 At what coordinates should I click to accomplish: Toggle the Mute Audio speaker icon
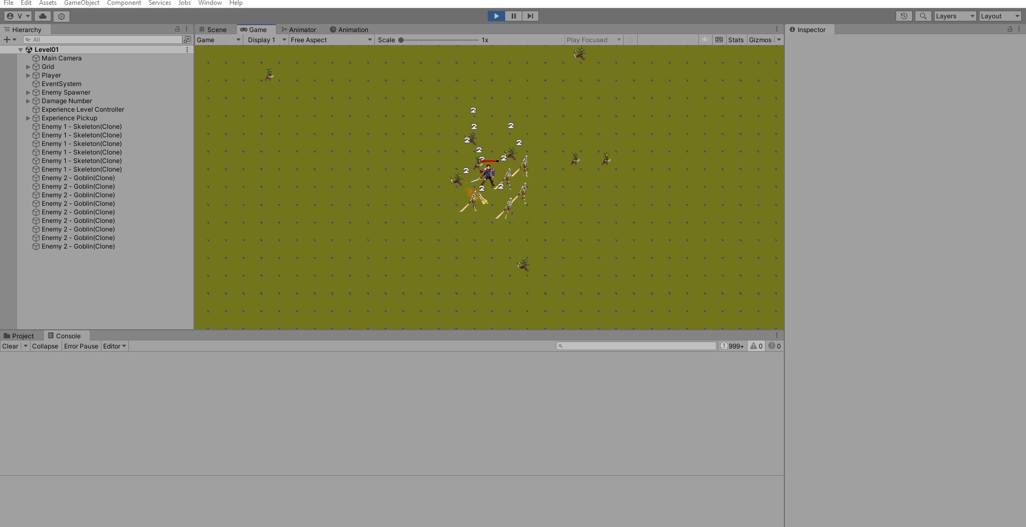(705, 40)
